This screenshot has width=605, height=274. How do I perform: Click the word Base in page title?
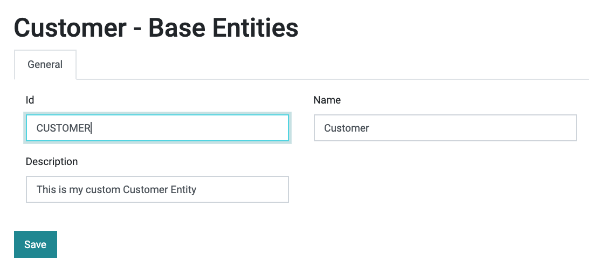tap(177, 28)
